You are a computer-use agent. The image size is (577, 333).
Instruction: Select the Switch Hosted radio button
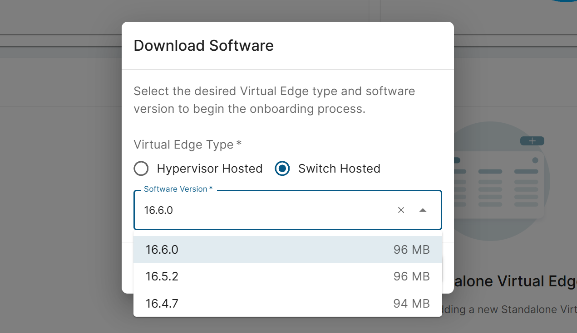(x=282, y=169)
